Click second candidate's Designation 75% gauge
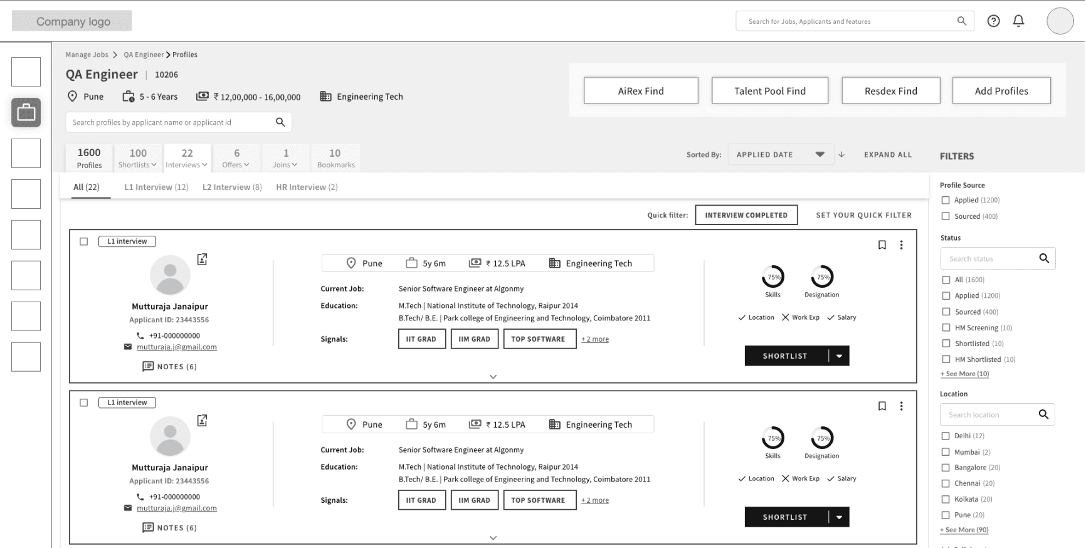Image resolution: width=1086 pixels, height=548 pixels. click(x=822, y=438)
